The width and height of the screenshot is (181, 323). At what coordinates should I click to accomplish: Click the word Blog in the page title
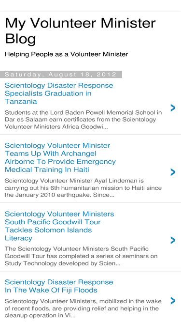point(20,39)
